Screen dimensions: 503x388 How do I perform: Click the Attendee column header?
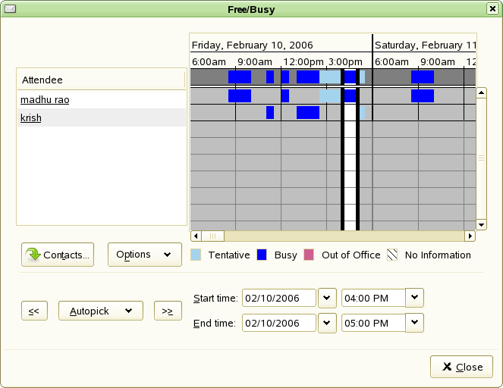coord(101,80)
